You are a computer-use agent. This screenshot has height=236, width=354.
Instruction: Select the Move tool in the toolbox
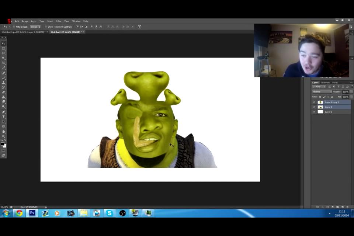click(x=4, y=44)
